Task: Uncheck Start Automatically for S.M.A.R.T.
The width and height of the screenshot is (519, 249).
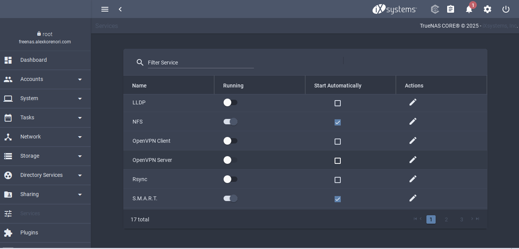Action: click(x=338, y=199)
